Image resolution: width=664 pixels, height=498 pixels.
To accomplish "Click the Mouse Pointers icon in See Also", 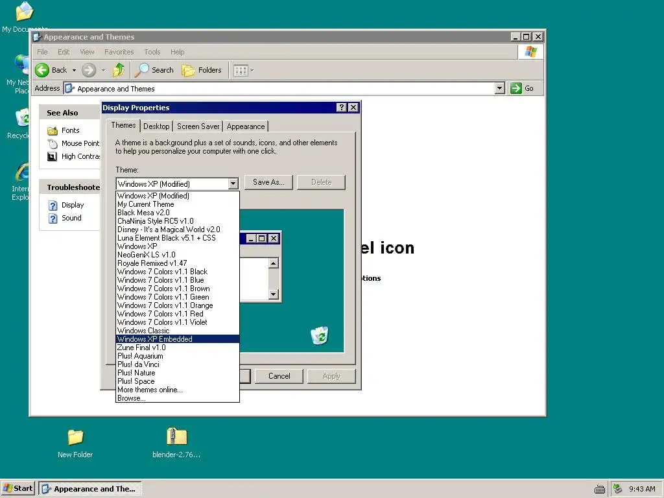I will click(52, 143).
